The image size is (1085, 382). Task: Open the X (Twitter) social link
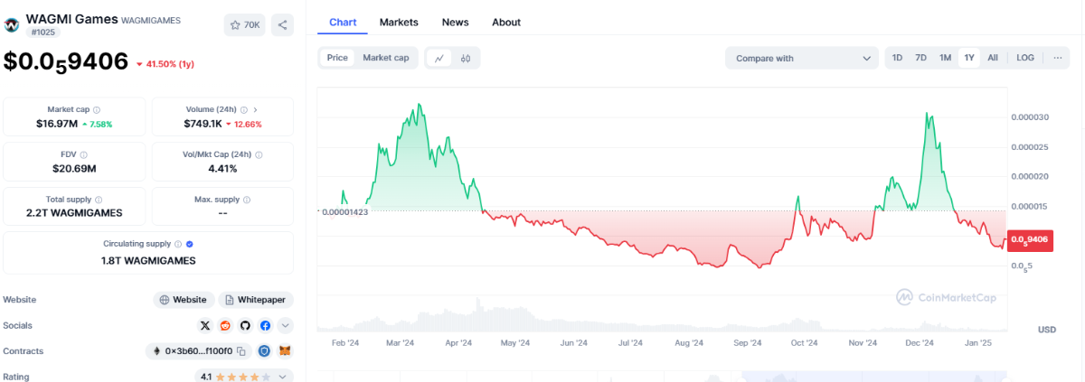tap(205, 325)
